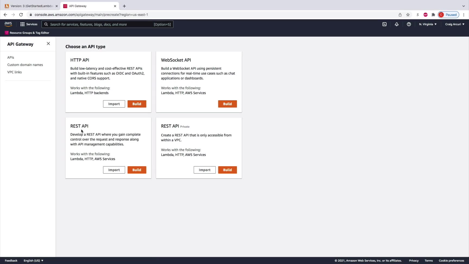469x264 pixels.
Task: Switch to the Version: 3 Lambda tab
Action: (x=31, y=6)
